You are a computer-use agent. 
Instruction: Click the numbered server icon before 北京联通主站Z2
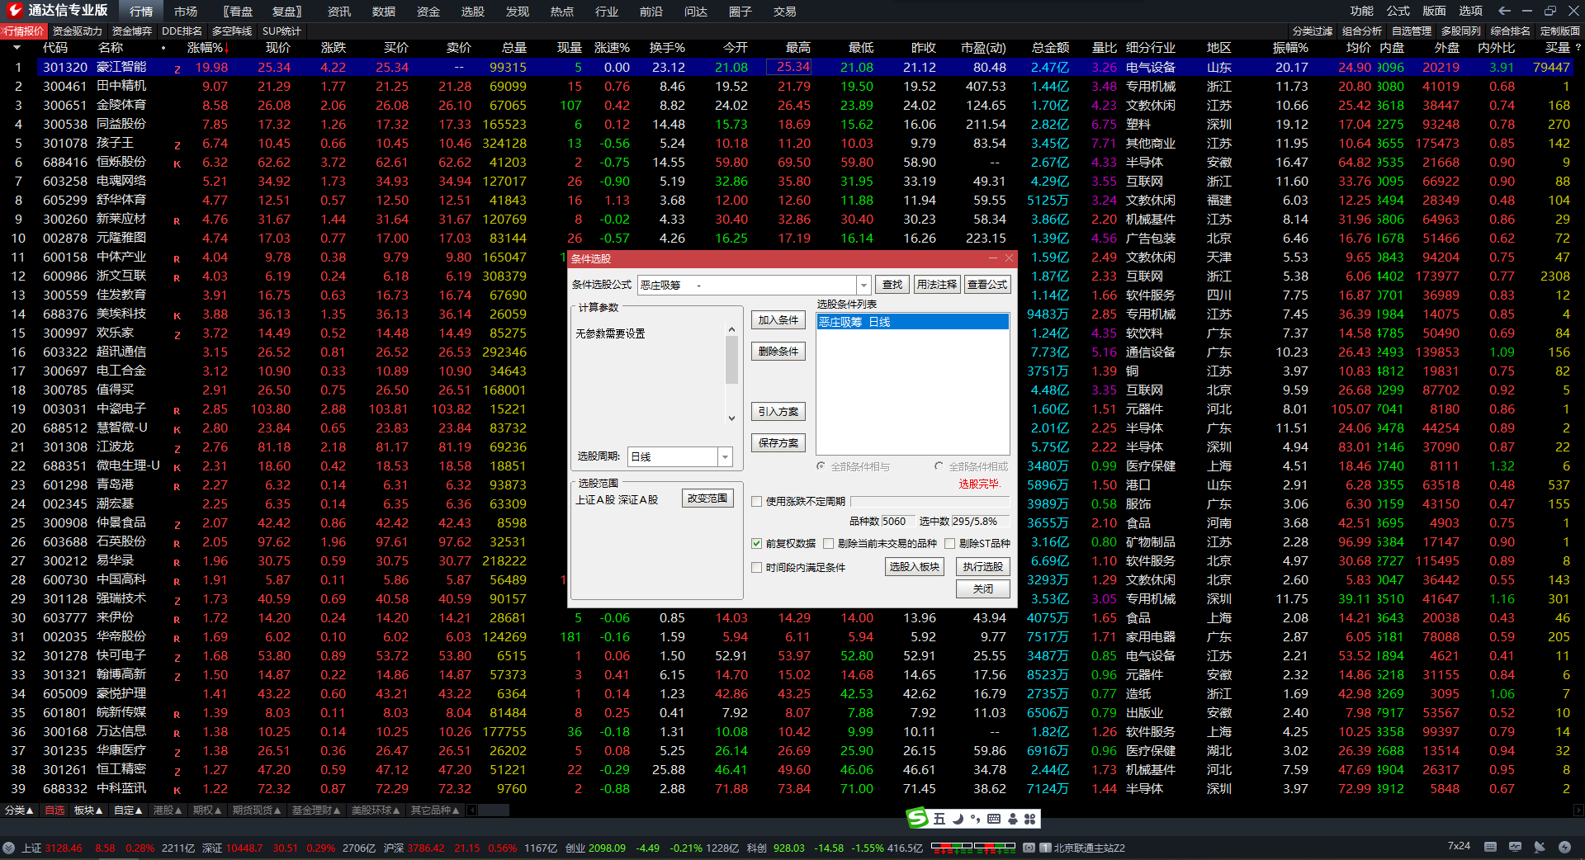1045,848
